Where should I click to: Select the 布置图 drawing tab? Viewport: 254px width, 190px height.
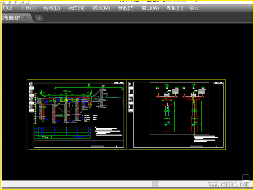coord(11,18)
